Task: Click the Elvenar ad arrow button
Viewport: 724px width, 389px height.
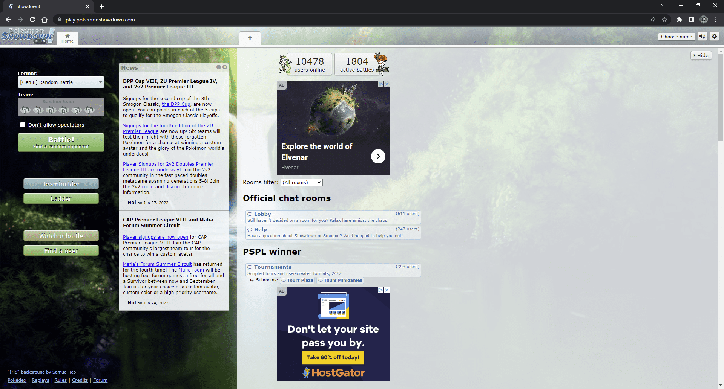Action: 378,156
